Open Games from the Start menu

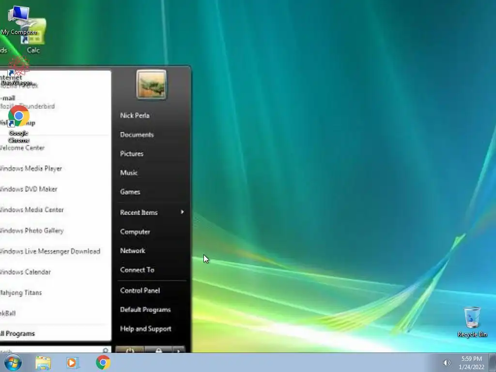click(130, 192)
